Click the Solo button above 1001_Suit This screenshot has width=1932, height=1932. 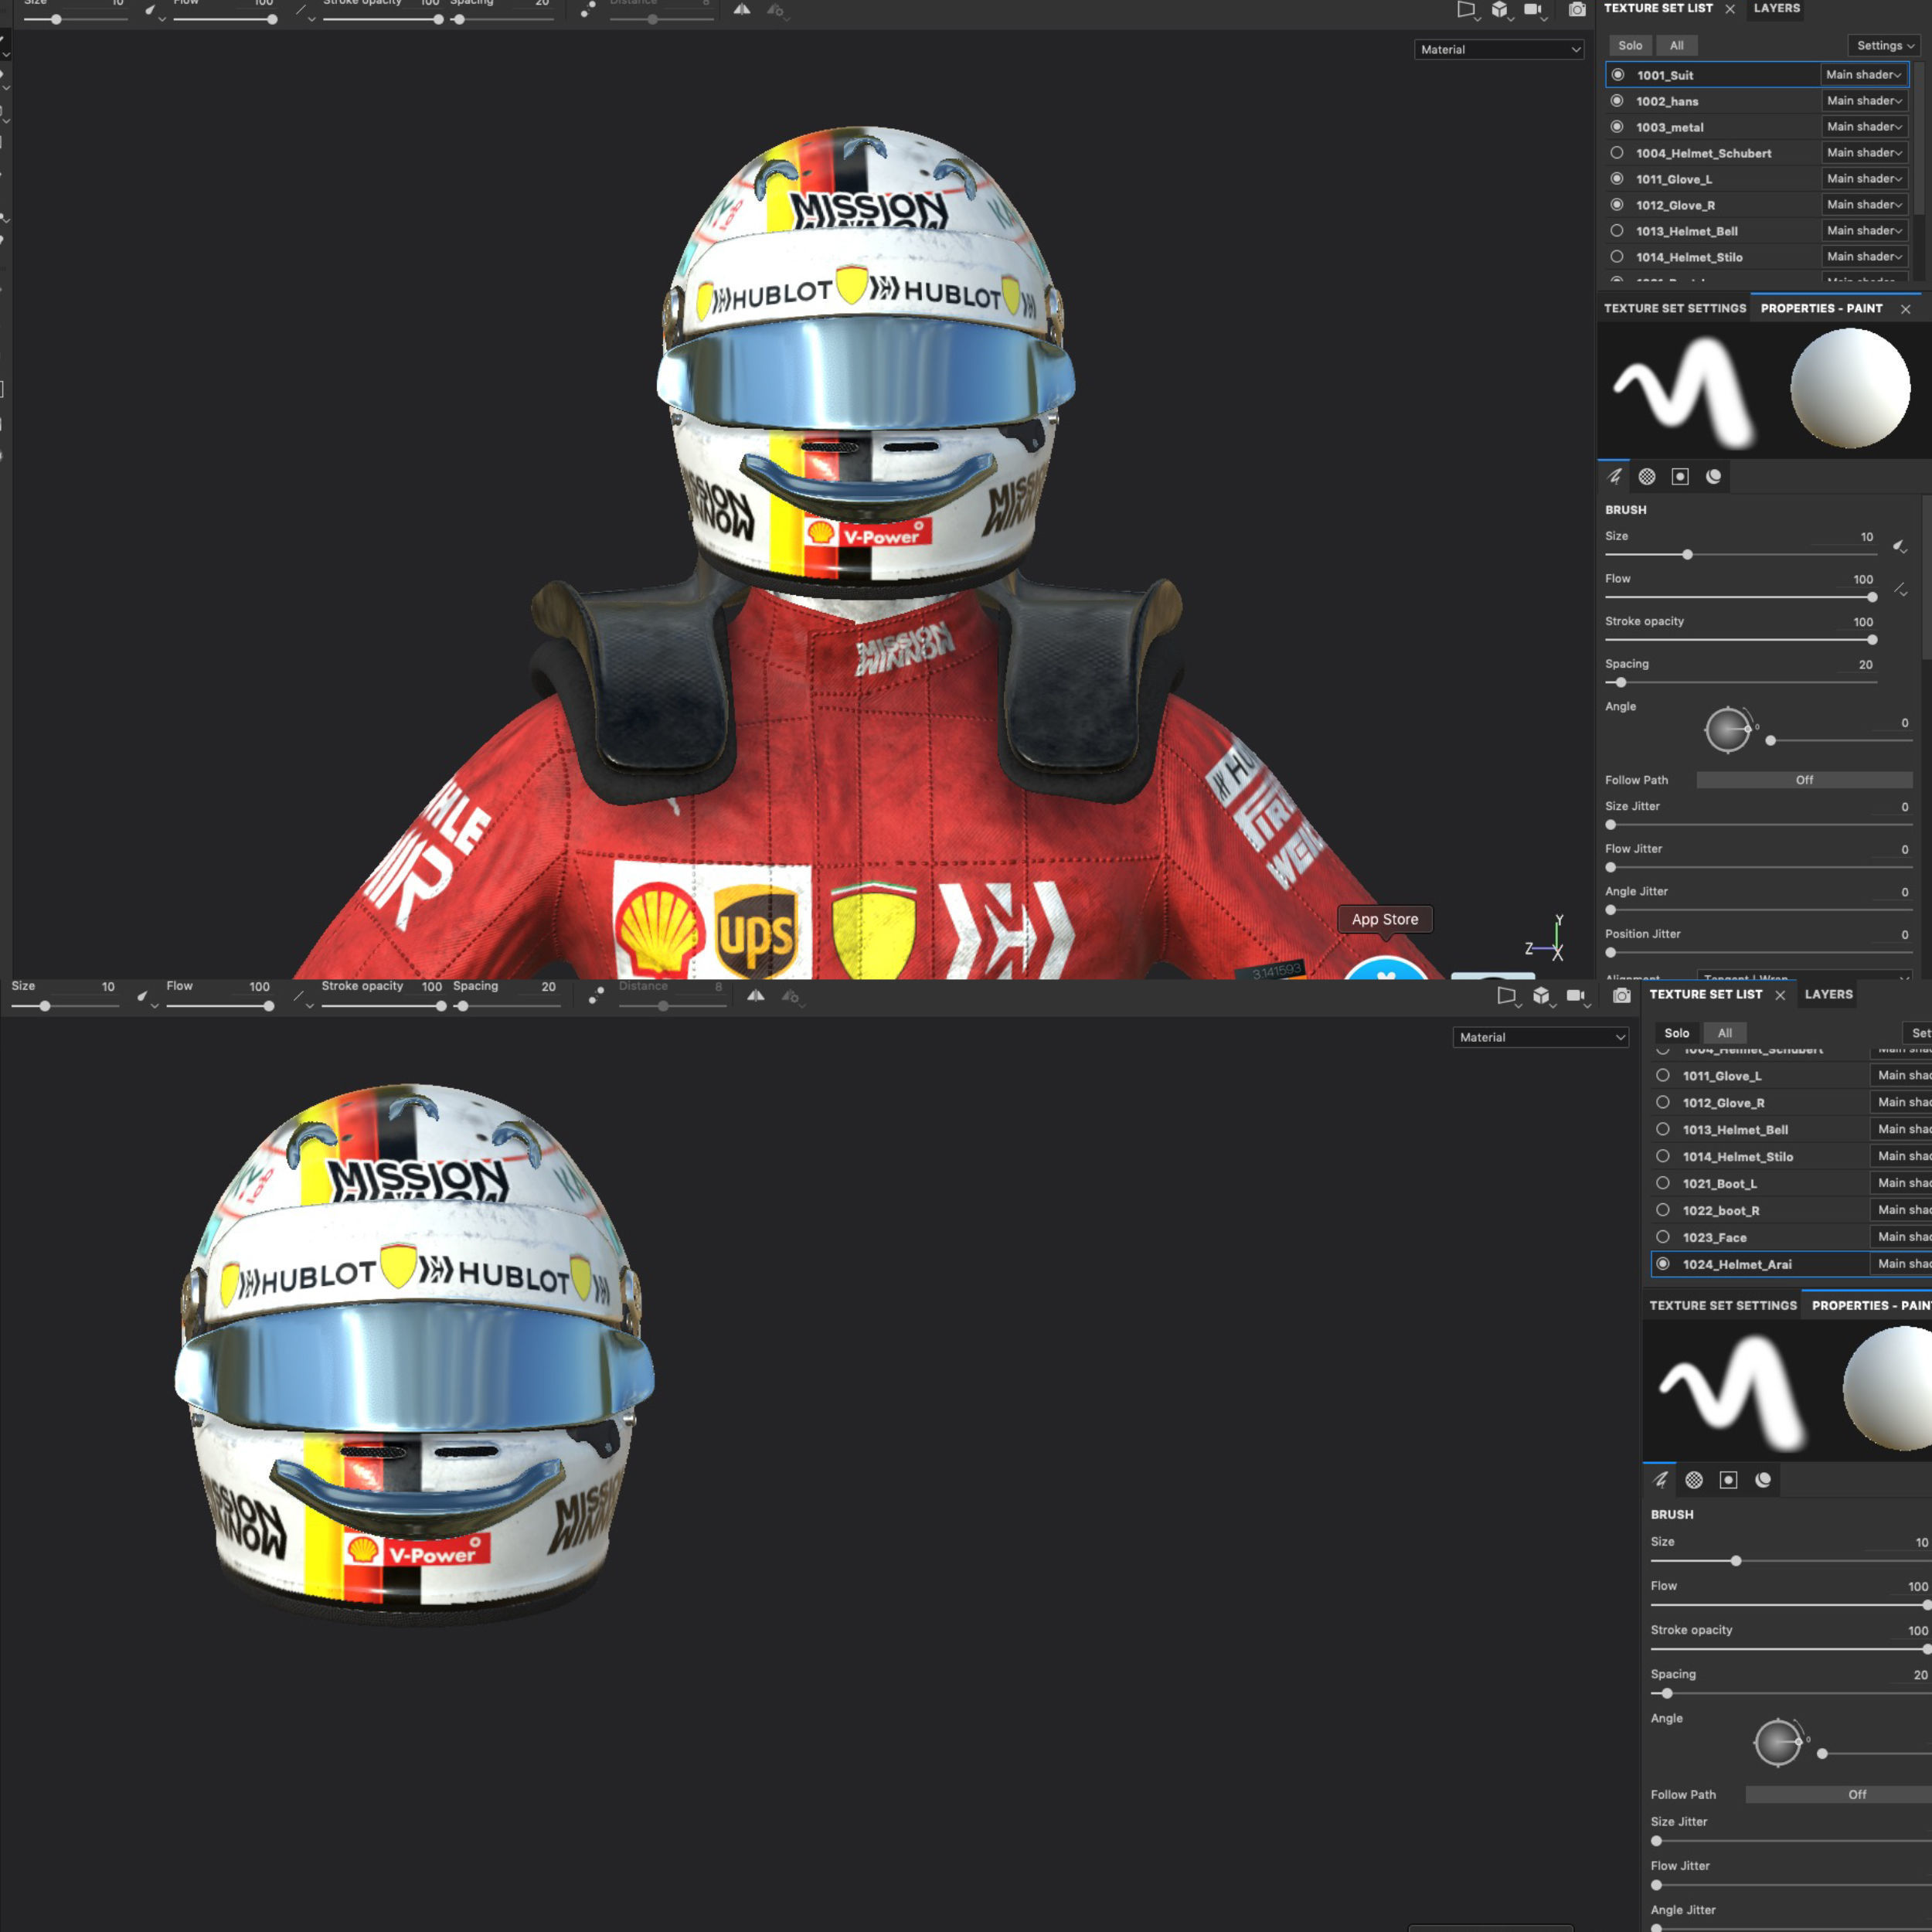click(x=1630, y=46)
